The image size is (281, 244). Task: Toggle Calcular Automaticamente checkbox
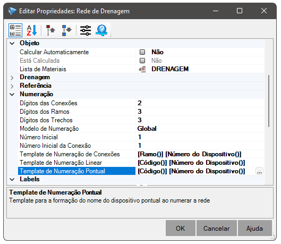point(142,52)
